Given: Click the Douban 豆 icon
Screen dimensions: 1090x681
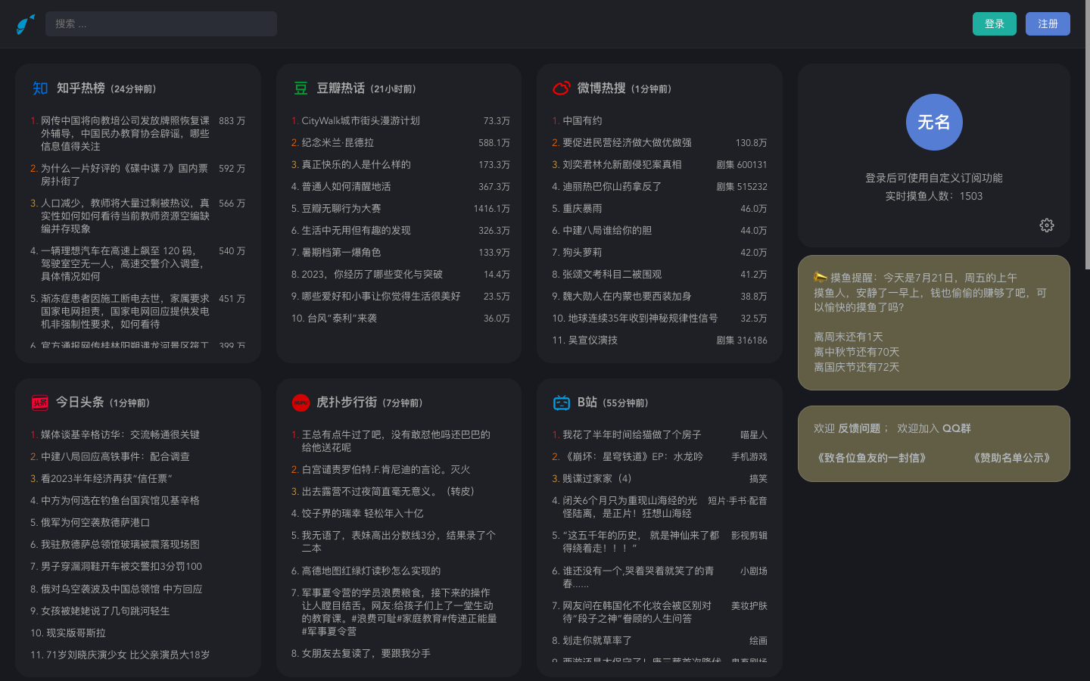Looking at the screenshot, I should [301, 89].
